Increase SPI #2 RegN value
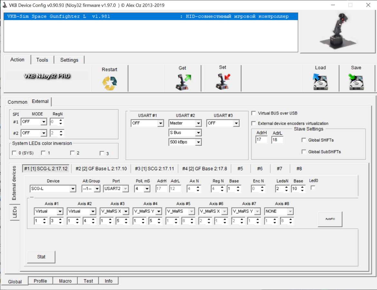The image size is (377, 290). pos(61,131)
